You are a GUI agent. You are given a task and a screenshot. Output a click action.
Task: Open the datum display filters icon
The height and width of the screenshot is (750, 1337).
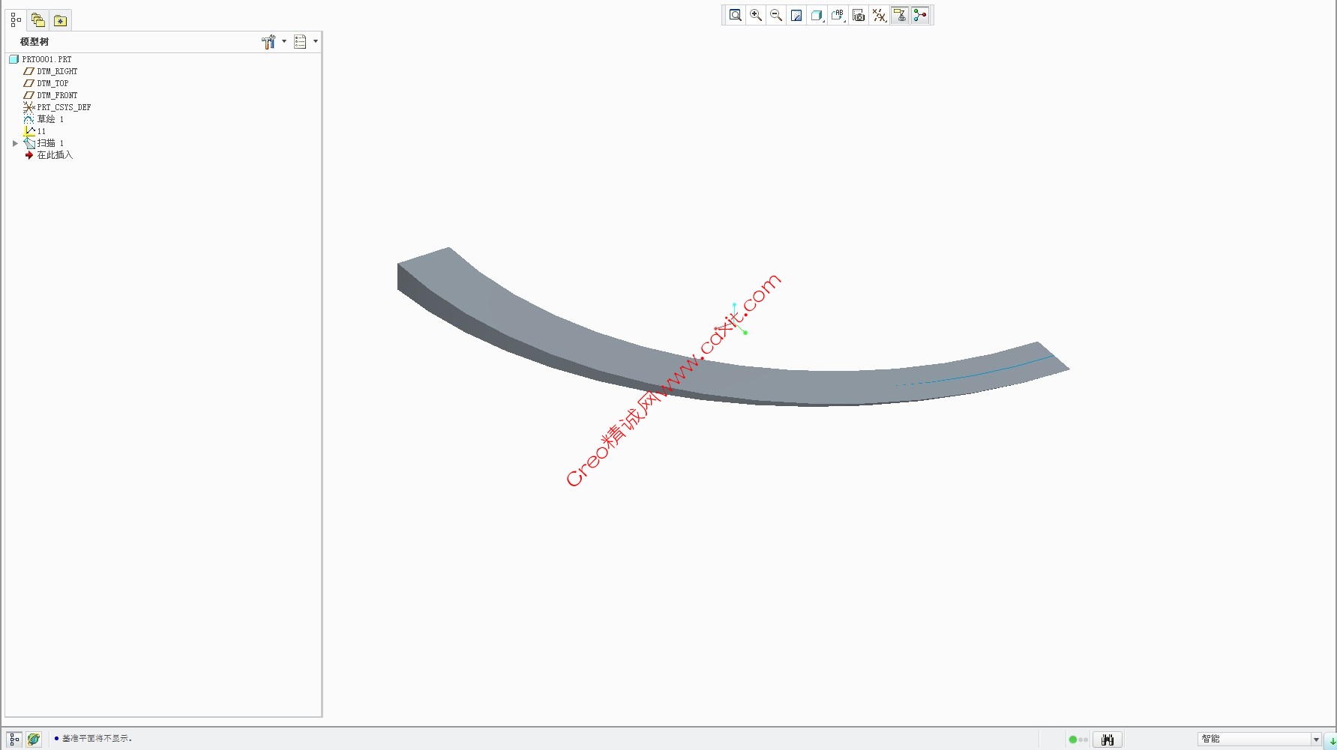click(879, 15)
